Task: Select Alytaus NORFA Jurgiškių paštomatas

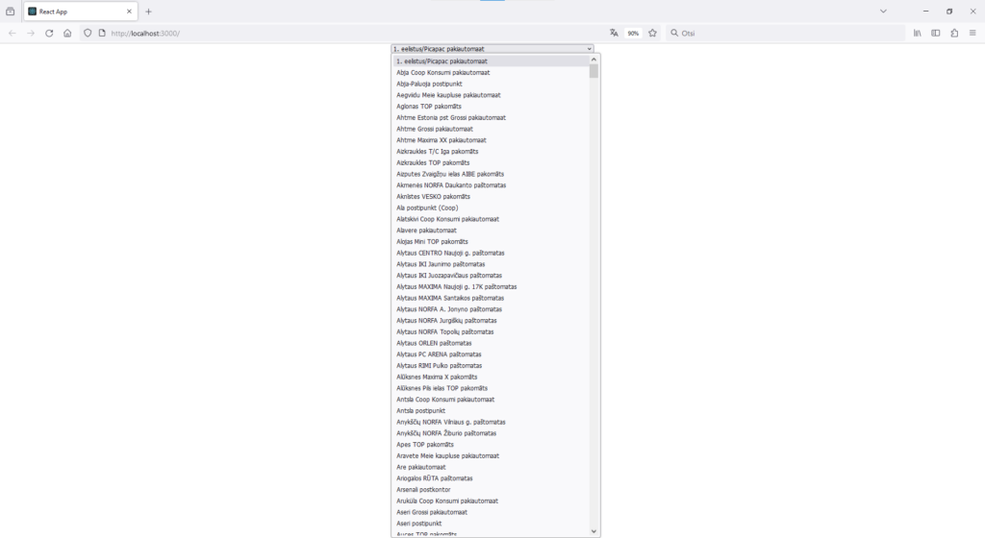Action: click(491, 321)
